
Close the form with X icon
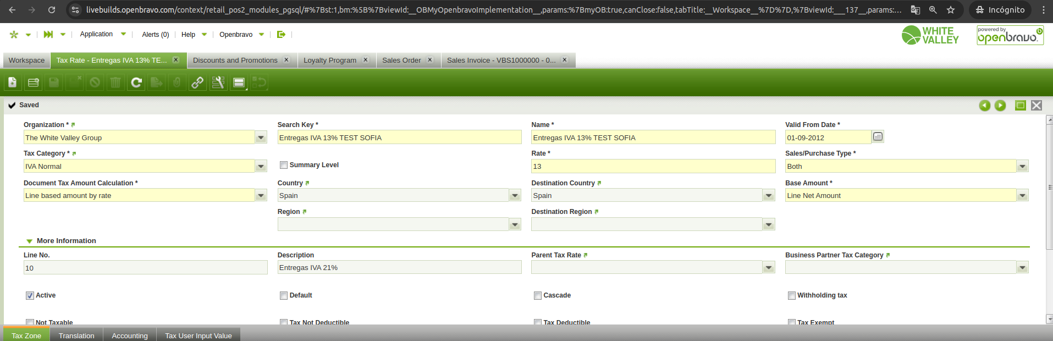coord(1037,105)
